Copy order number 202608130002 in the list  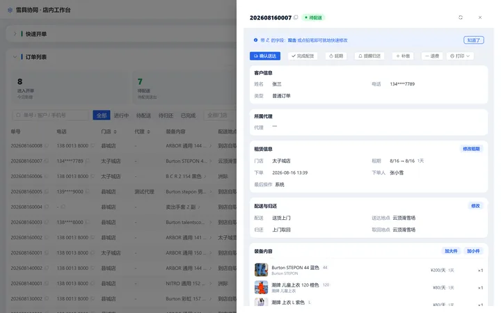47,299
